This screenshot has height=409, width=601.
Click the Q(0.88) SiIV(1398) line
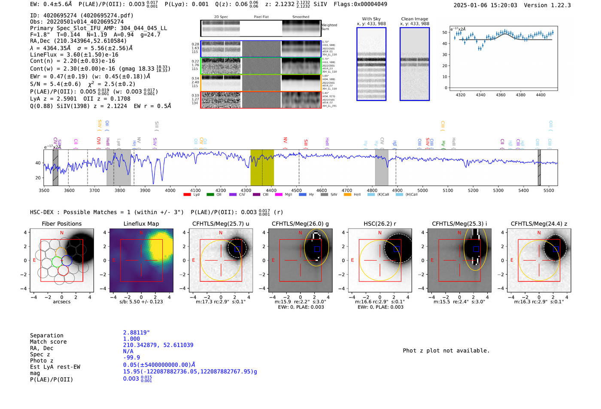(100, 106)
